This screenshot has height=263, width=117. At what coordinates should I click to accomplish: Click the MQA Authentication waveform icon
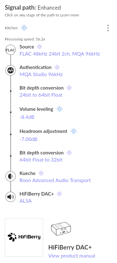coord(11,70)
